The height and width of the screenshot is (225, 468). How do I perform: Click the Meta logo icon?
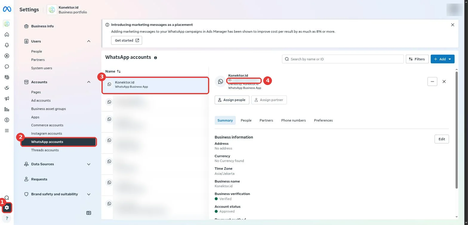pos(7,10)
